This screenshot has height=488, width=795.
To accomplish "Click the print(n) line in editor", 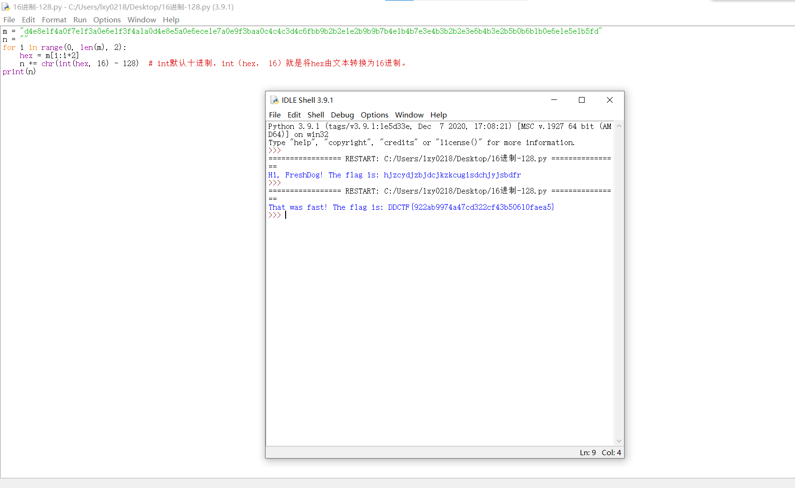I will pos(19,72).
